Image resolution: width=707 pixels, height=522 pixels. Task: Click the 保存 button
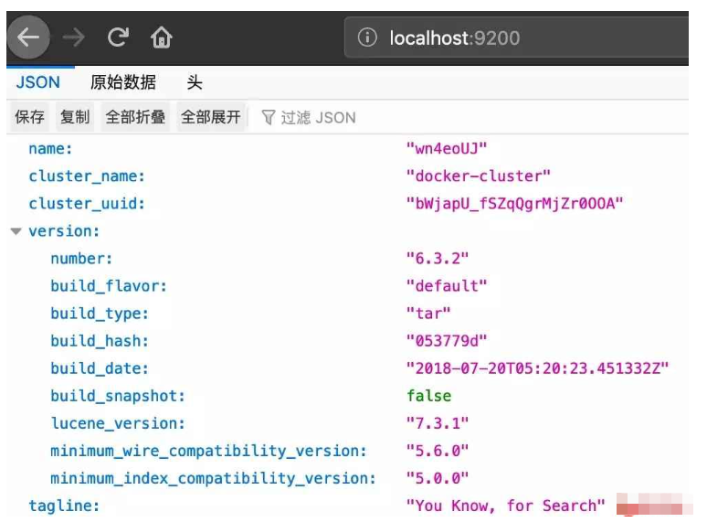point(30,117)
